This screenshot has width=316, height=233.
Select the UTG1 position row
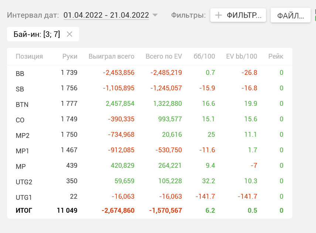[150, 197]
